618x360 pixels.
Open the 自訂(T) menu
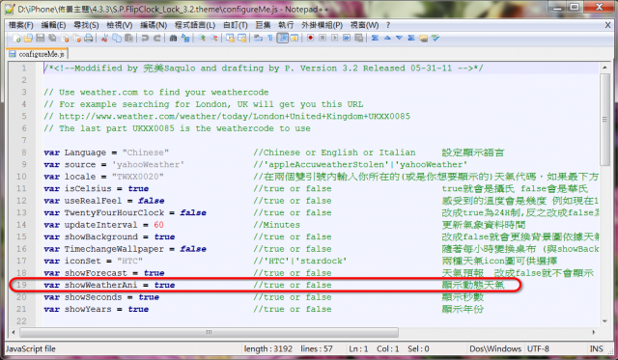tap(235, 25)
